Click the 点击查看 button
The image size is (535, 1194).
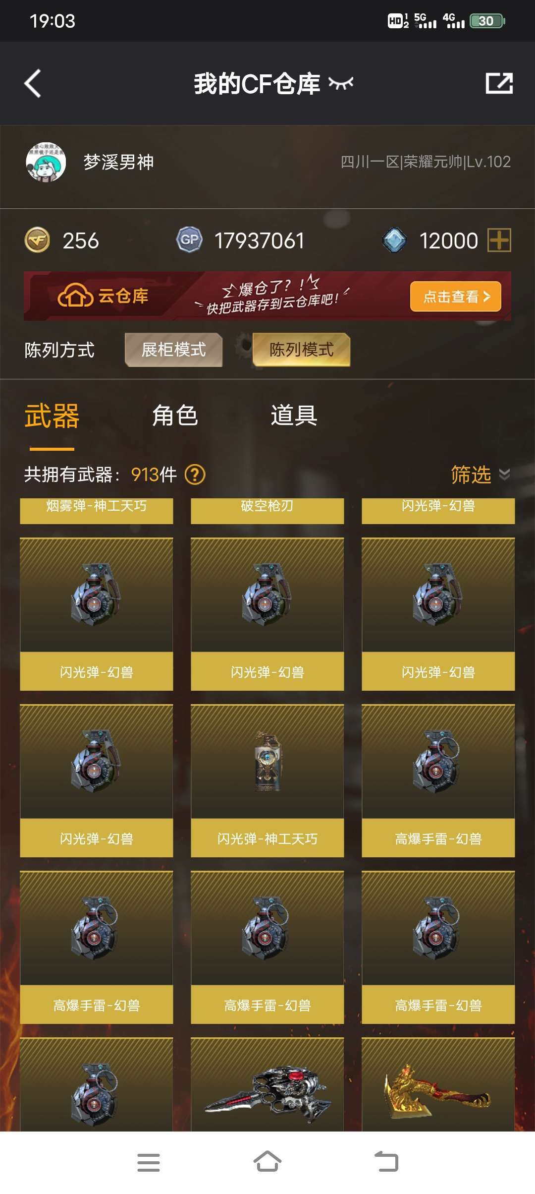click(x=455, y=297)
